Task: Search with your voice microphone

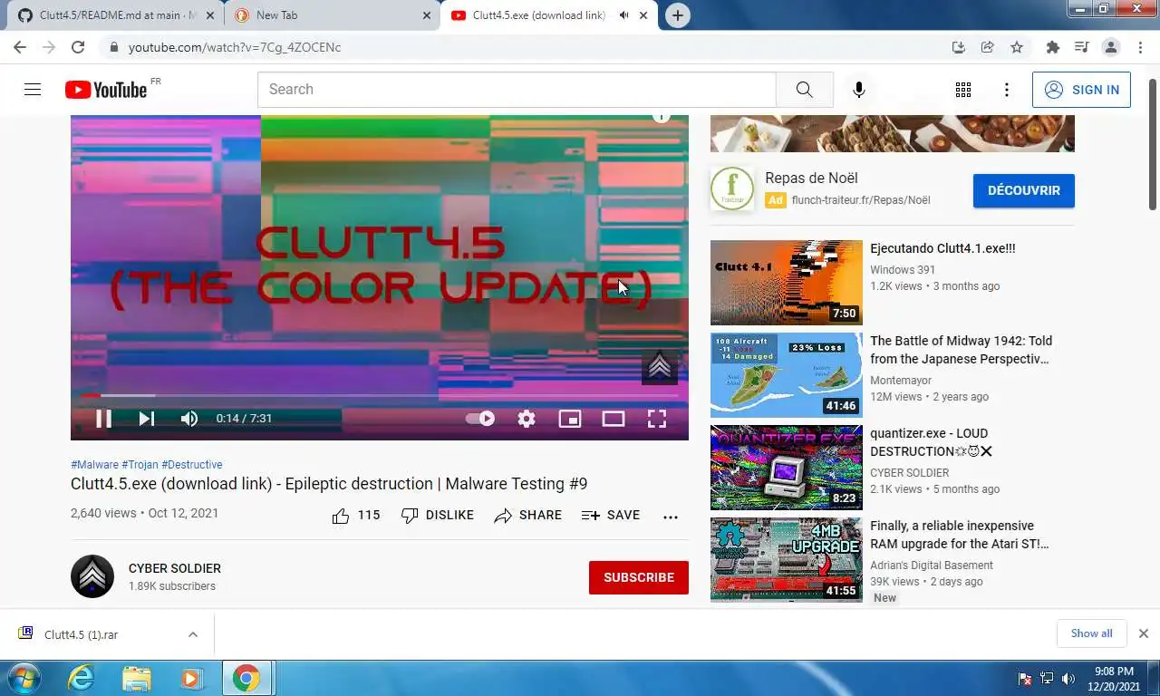Action: tap(859, 90)
